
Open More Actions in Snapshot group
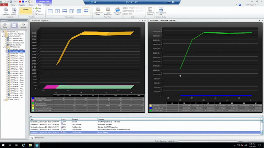14,11
